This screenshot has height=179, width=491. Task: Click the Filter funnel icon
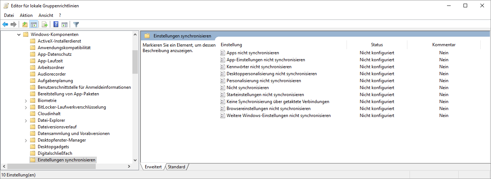tap(76, 25)
